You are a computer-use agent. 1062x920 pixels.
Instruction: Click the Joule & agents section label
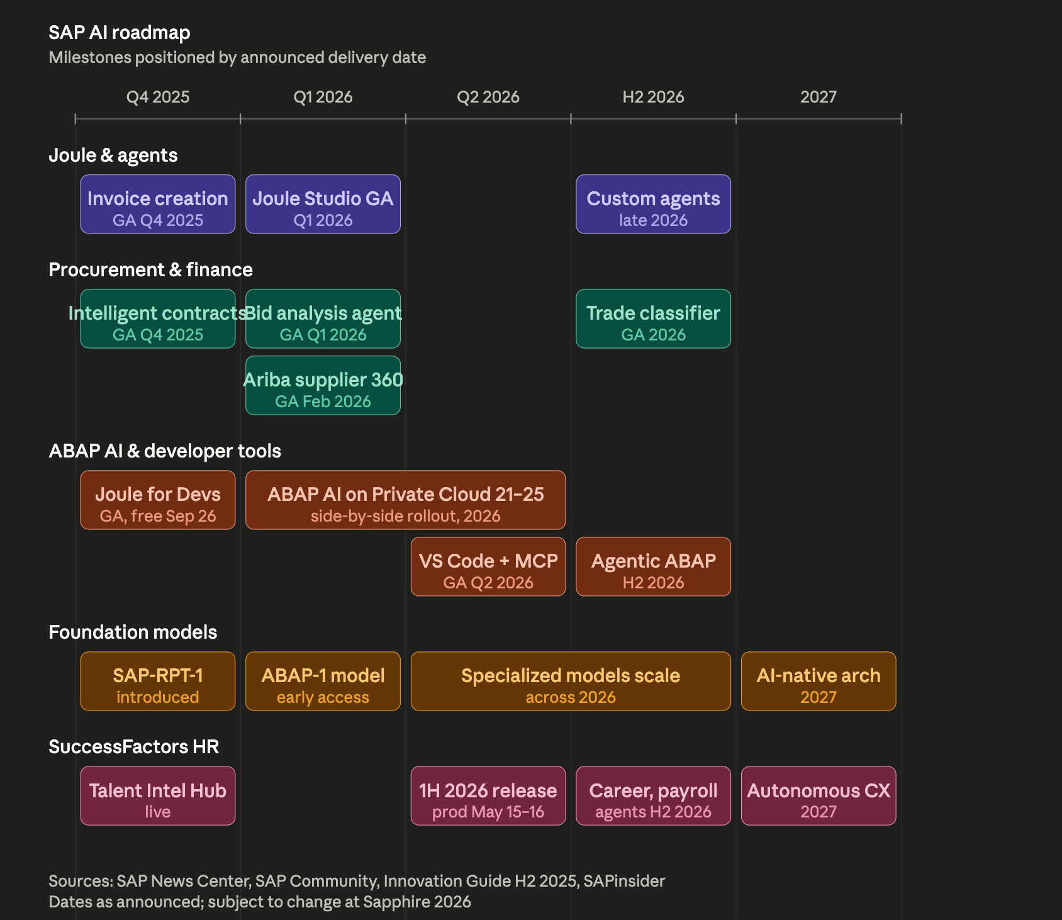pyautogui.click(x=113, y=155)
